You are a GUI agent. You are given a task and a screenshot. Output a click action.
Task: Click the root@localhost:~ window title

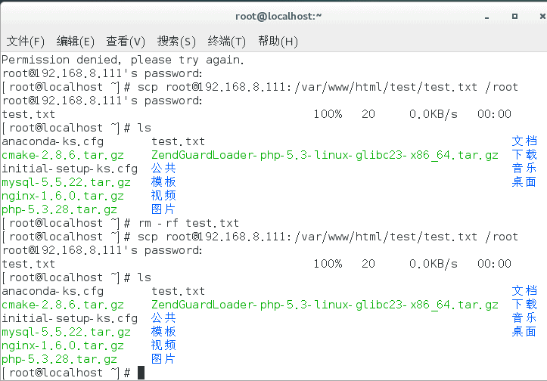(278, 17)
